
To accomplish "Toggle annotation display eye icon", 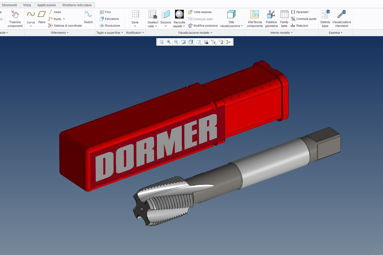I will 221,42.
